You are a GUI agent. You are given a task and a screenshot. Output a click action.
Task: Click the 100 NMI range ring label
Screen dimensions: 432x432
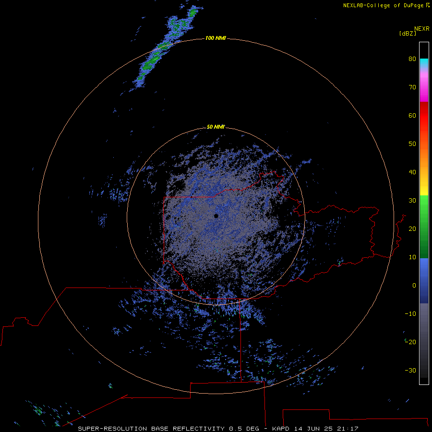click(216, 38)
